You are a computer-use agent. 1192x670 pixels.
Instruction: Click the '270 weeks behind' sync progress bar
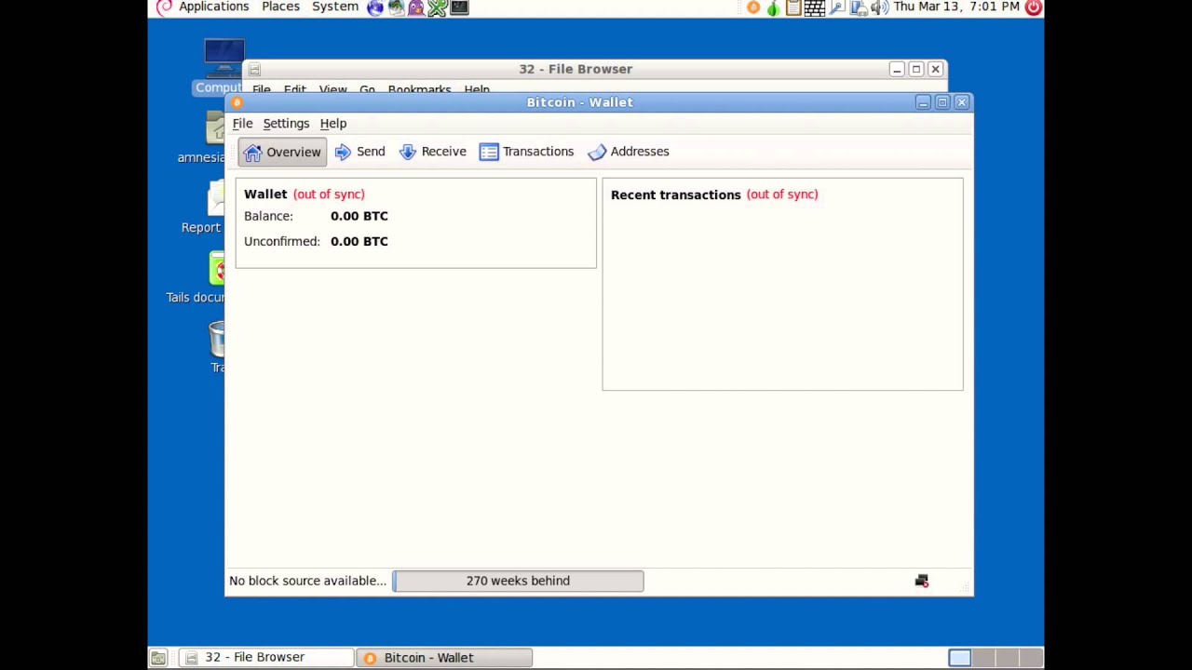(518, 581)
